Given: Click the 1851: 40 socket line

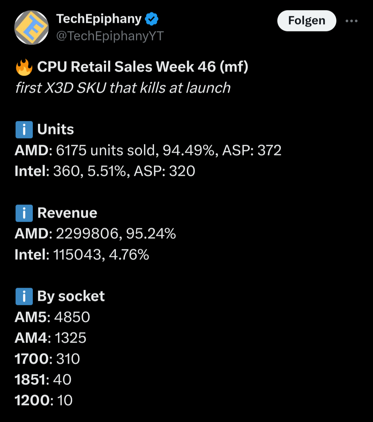Looking at the screenshot, I should click(x=43, y=380).
